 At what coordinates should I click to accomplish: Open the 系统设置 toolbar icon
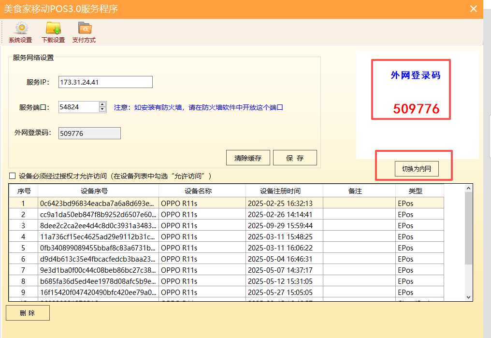(x=20, y=32)
